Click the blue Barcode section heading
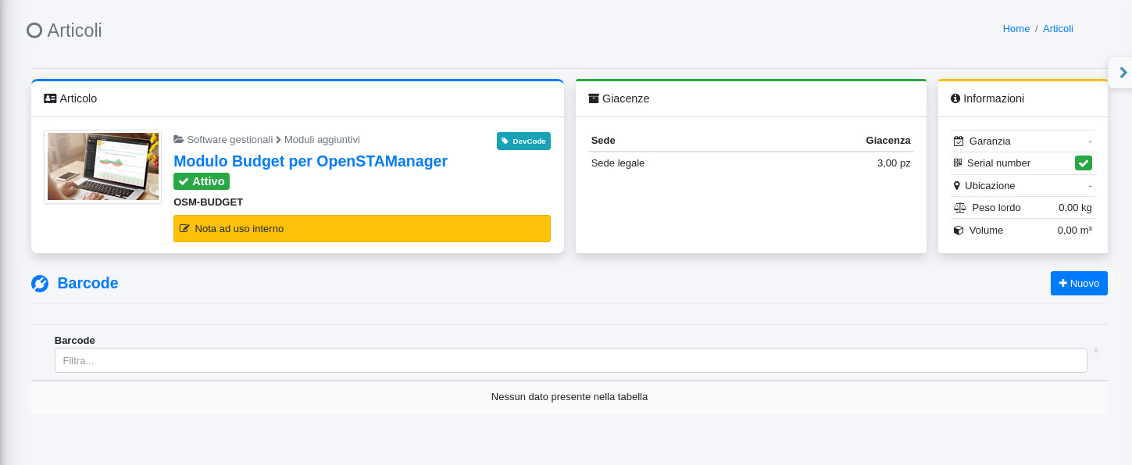The height and width of the screenshot is (465, 1132). pos(87,283)
